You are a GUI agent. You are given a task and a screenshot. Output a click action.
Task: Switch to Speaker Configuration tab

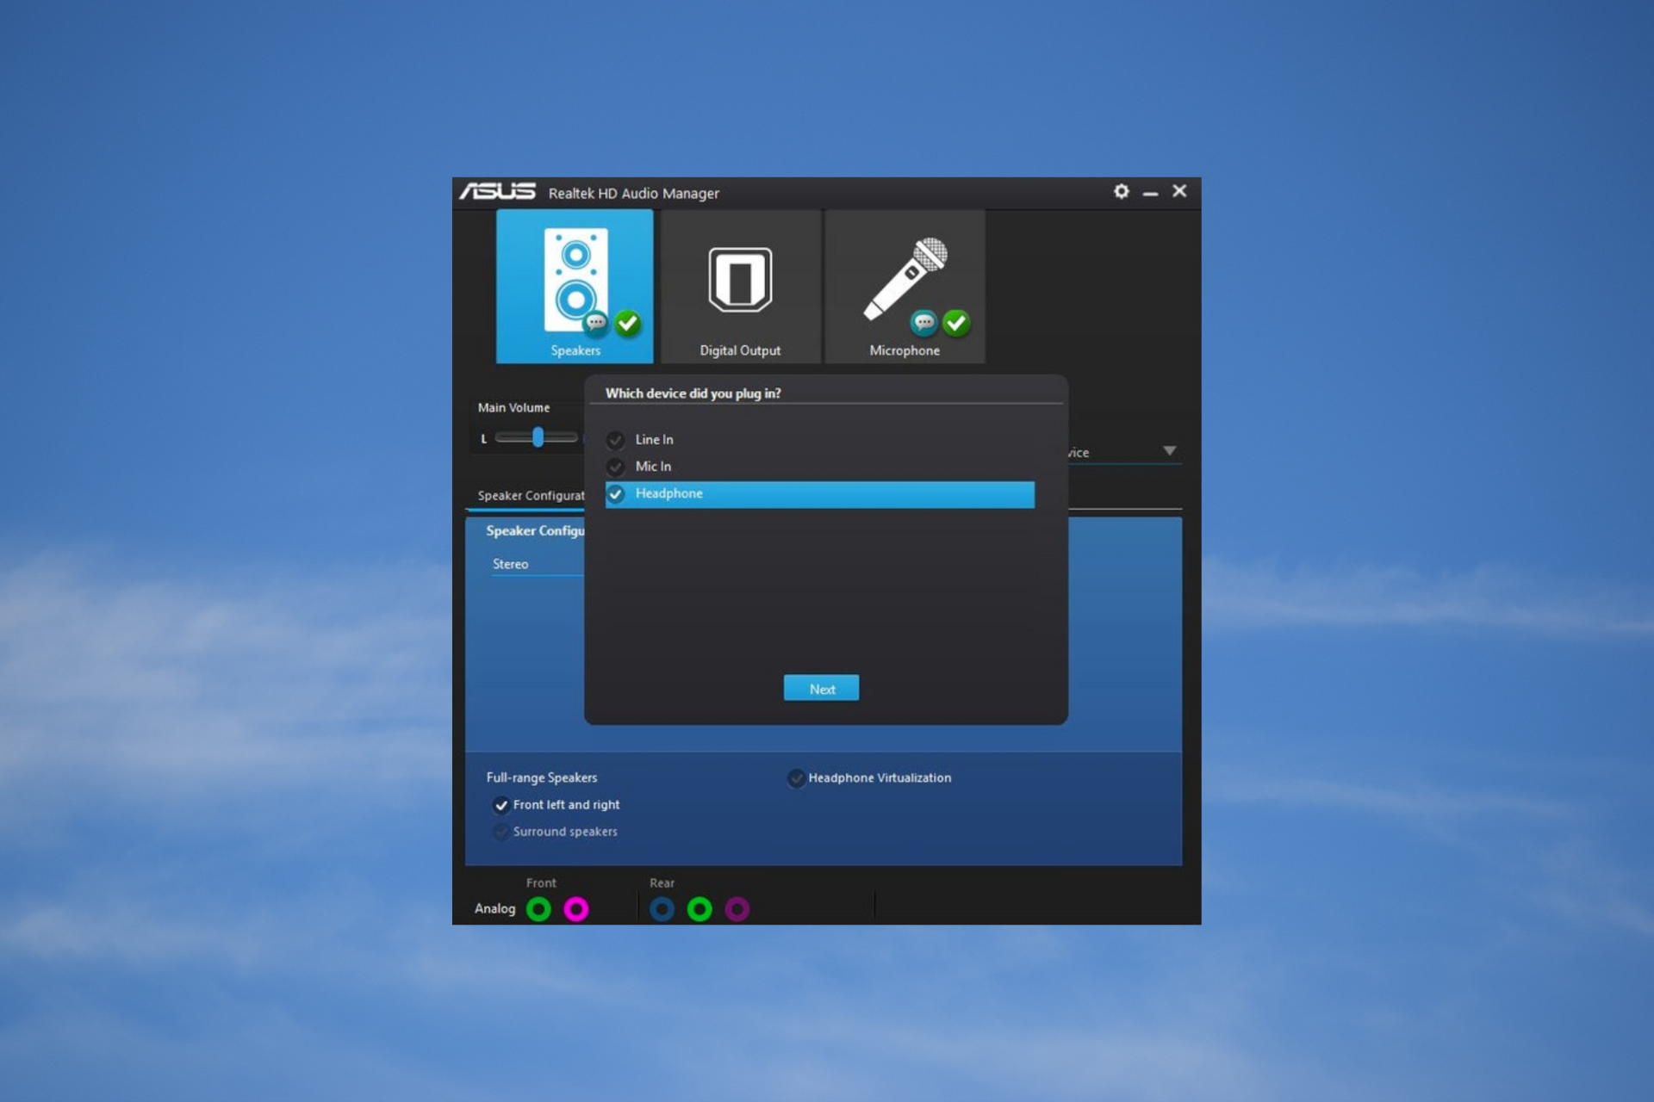(531, 496)
